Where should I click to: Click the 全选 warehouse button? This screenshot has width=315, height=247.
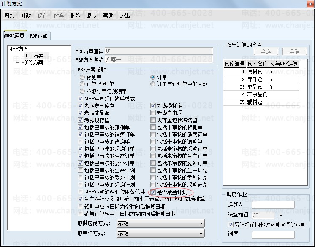266,51
